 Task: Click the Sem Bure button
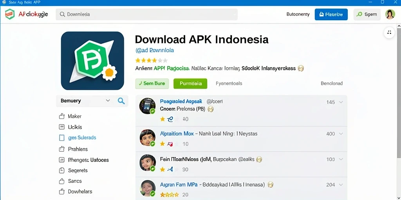[x=152, y=84]
